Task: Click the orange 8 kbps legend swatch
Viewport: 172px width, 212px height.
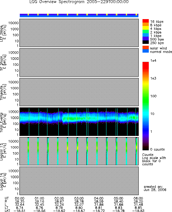Action: coord(145,24)
